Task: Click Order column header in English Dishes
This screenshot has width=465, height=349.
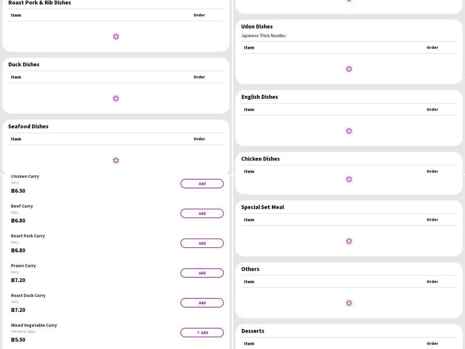Action: tap(432, 109)
